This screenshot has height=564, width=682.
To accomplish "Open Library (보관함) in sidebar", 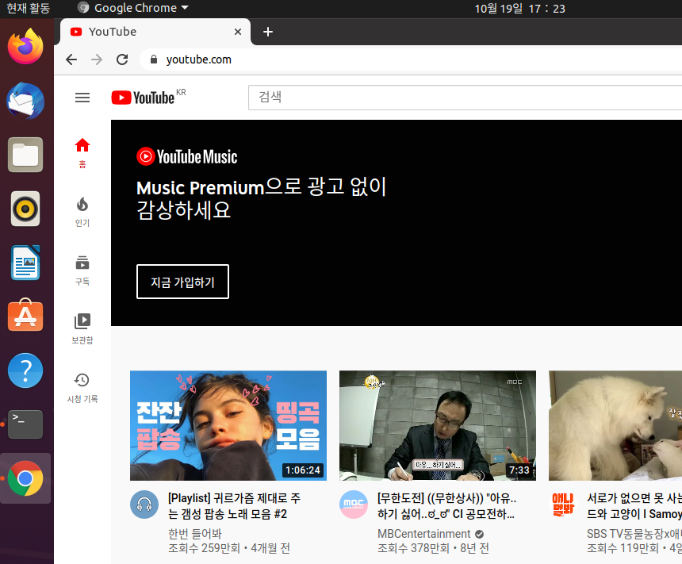I will point(82,328).
